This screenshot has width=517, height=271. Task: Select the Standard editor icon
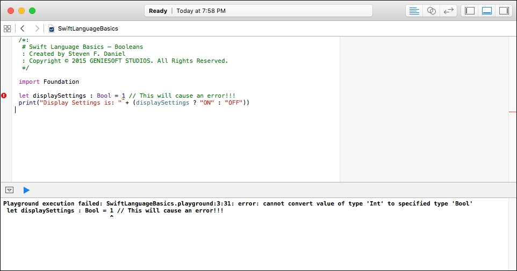414,11
